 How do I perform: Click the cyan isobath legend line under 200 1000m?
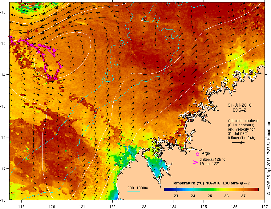(x=134, y=191)
